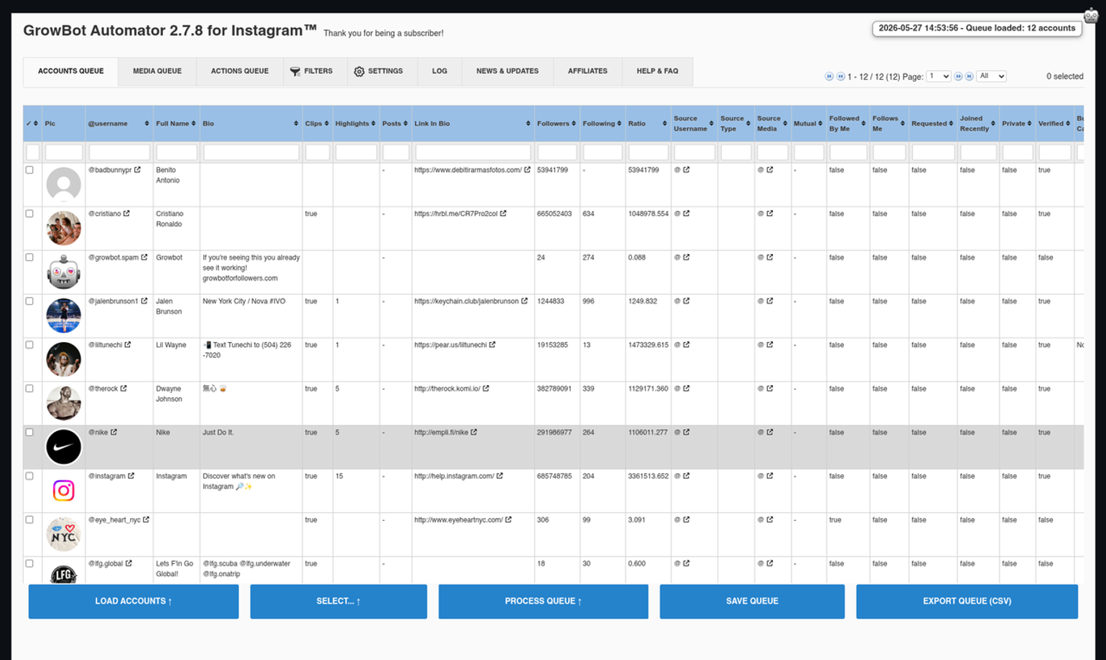
Task: Switch to the Actions Queue tab
Action: point(240,71)
